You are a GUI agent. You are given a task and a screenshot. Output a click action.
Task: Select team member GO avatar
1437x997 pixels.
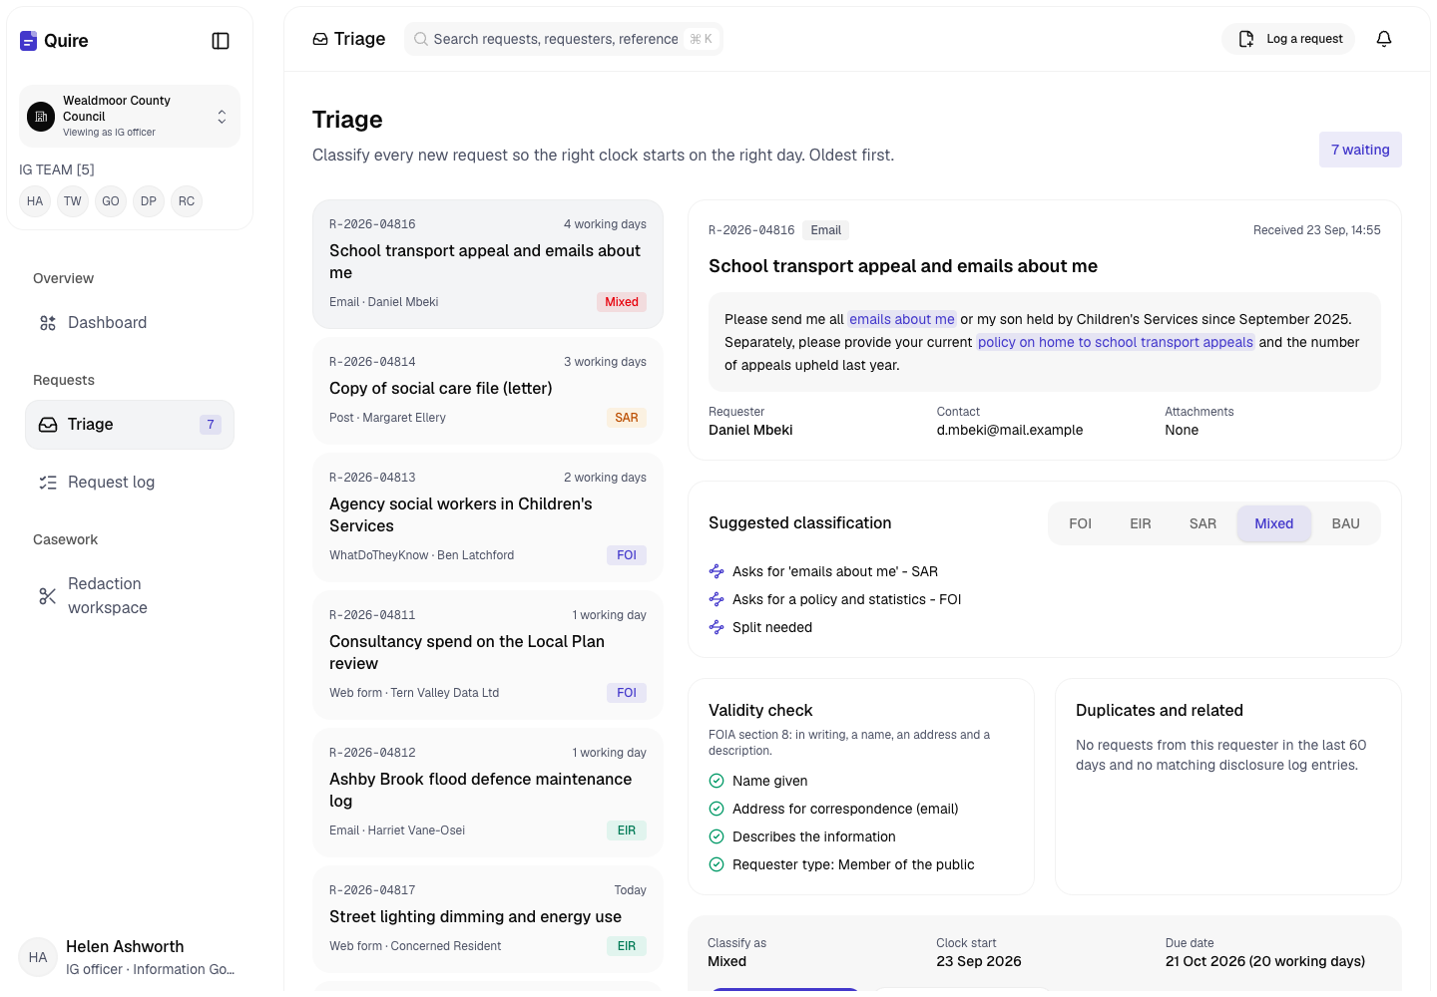[111, 201]
